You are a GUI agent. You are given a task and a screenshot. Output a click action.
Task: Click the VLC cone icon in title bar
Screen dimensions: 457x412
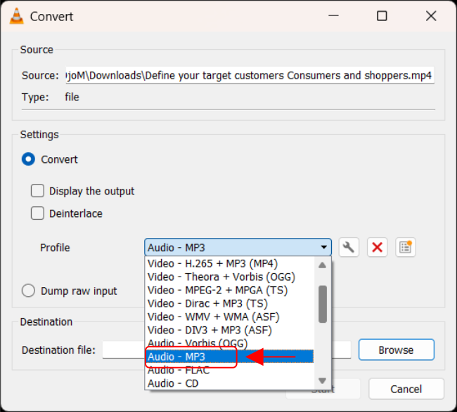(x=16, y=16)
